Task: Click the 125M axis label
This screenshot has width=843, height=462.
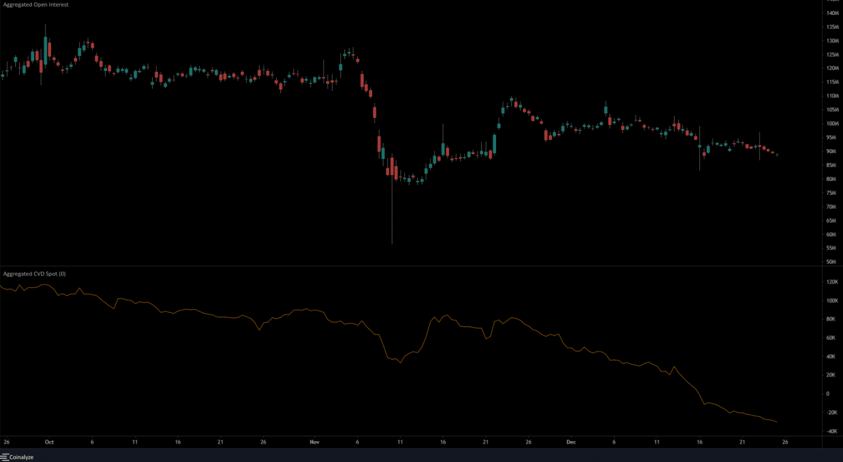Action: point(832,54)
